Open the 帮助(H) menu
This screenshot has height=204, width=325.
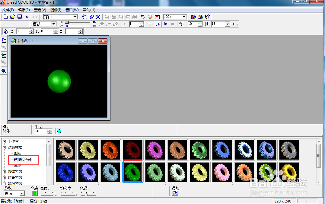[89, 10]
